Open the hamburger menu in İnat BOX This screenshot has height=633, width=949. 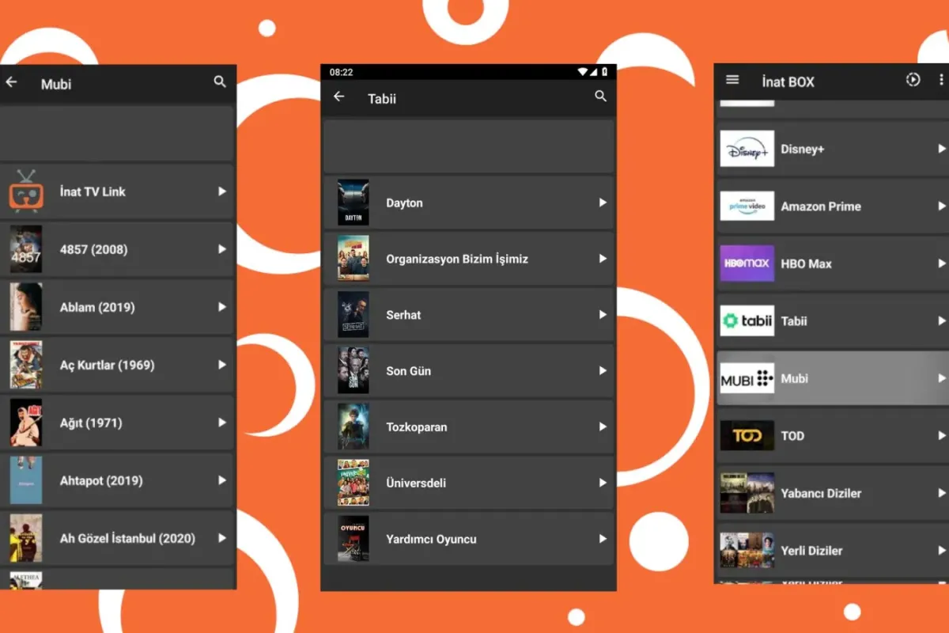click(x=732, y=80)
